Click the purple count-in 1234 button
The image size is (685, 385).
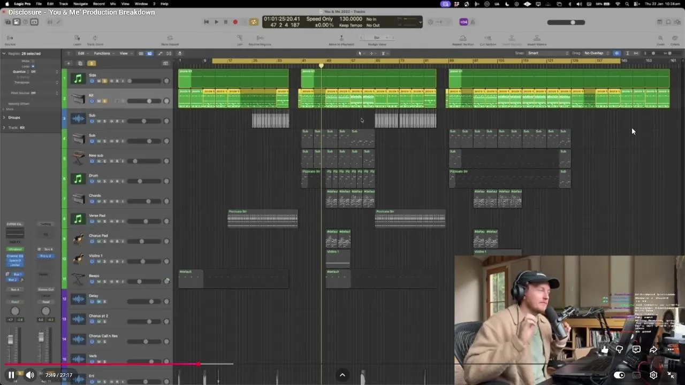[x=463, y=22]
